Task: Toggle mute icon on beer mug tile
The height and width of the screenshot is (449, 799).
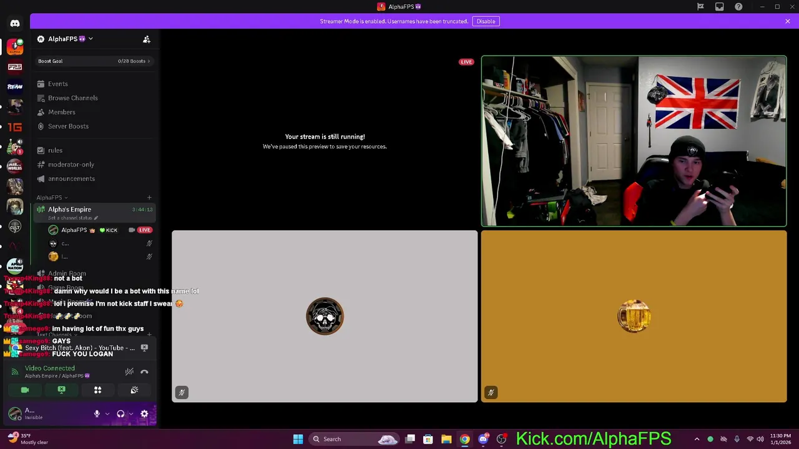Action: click(x=491, y=392)
